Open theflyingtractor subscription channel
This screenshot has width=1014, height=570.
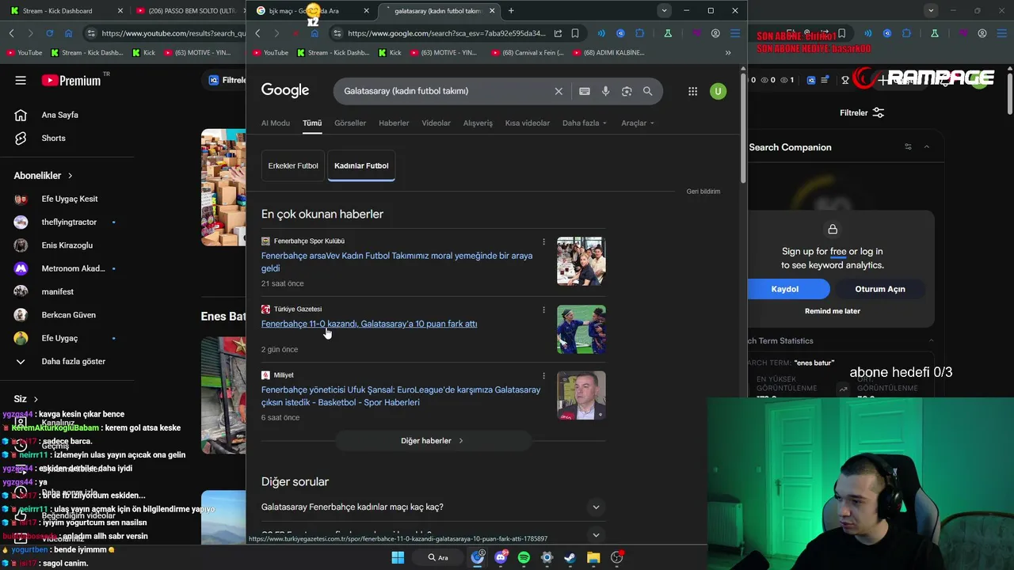pyautogui.click(x=69, y=222)
